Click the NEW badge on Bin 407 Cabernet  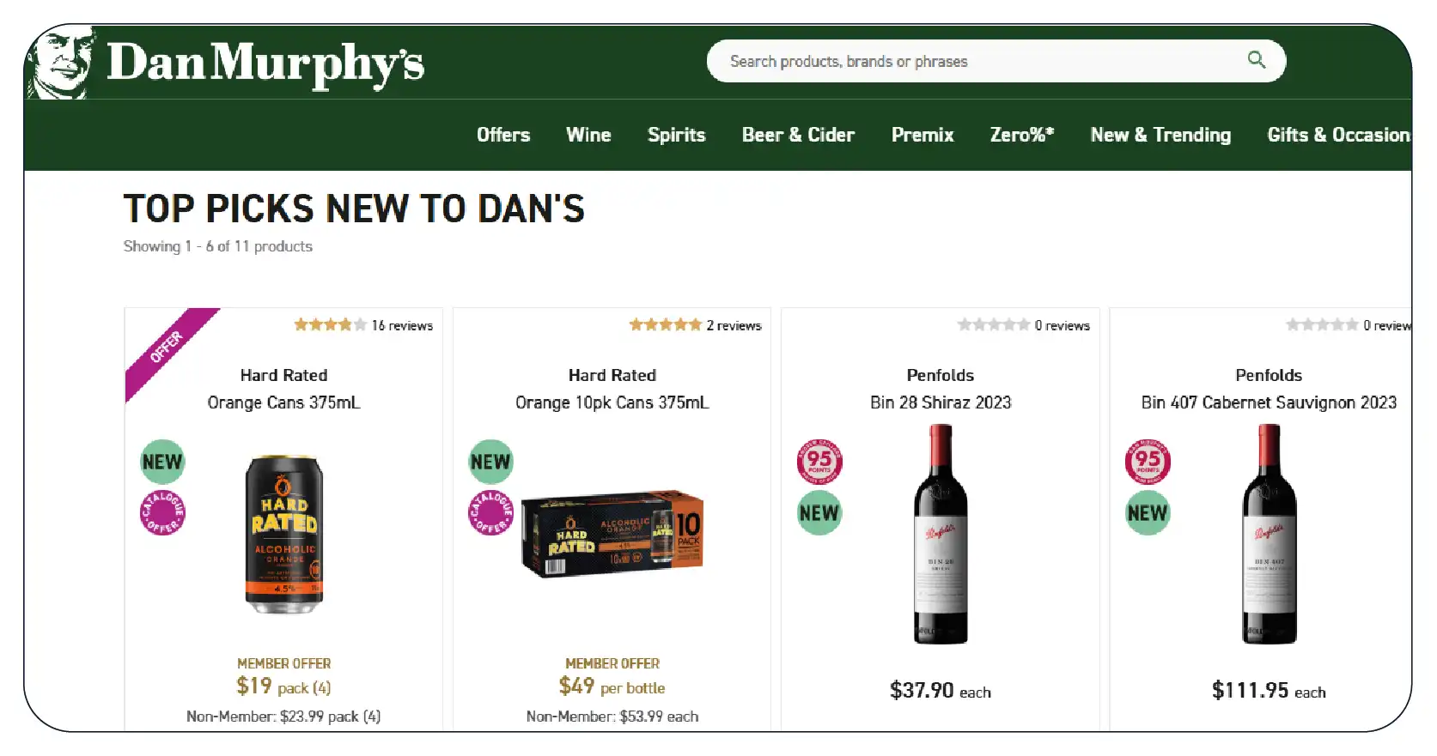click(x=1148, y=513)
